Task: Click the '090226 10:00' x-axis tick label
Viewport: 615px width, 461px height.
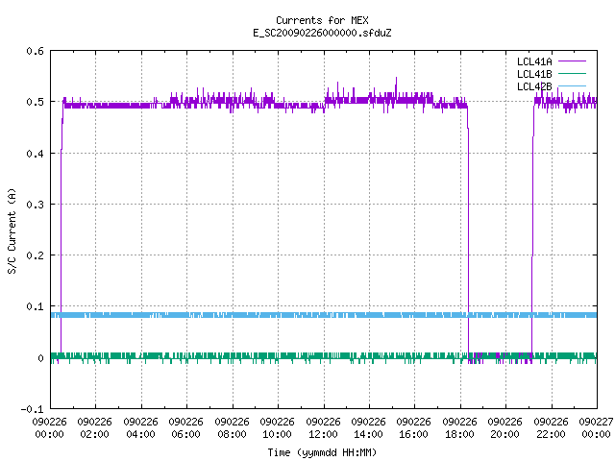Action: click(x=277, y=428)
